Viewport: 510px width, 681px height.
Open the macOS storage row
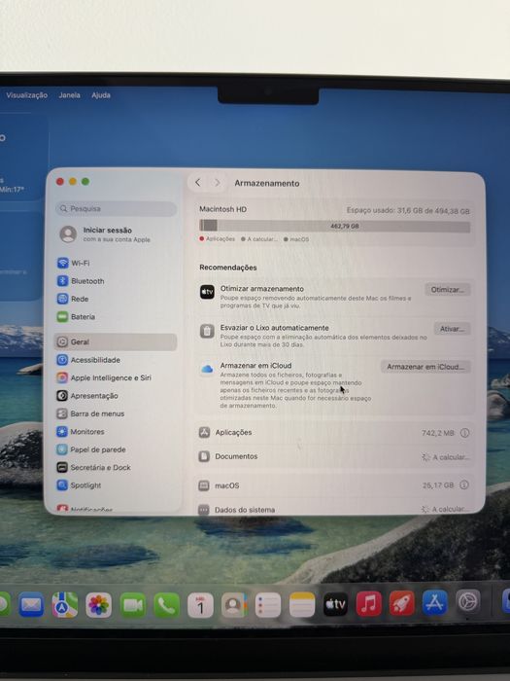[334, 485]
